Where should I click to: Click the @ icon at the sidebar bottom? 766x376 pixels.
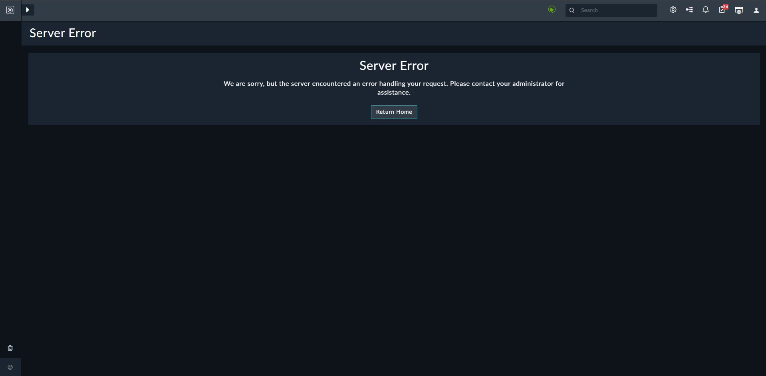pyautogui.click(x=10, y=367)
